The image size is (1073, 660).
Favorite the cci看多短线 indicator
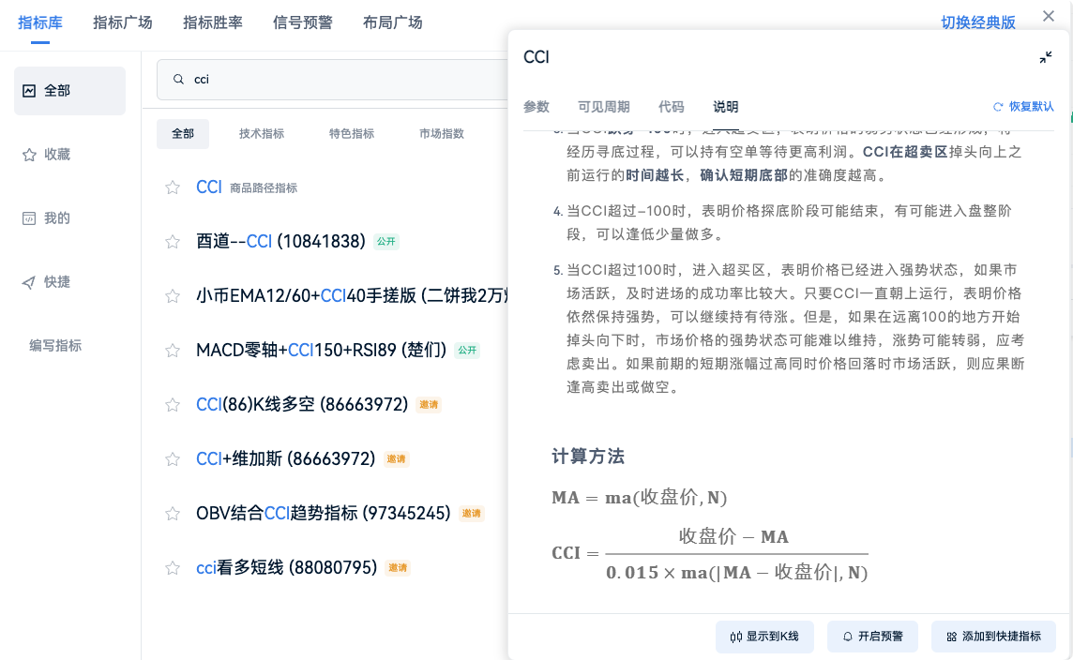click(x=172, y=567)
